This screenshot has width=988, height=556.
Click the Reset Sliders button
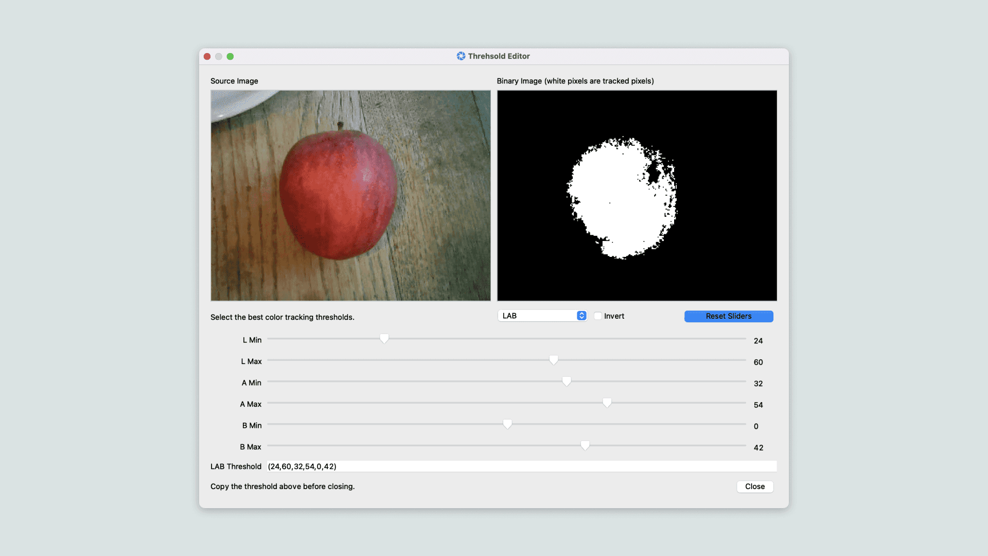coord(728,316)
